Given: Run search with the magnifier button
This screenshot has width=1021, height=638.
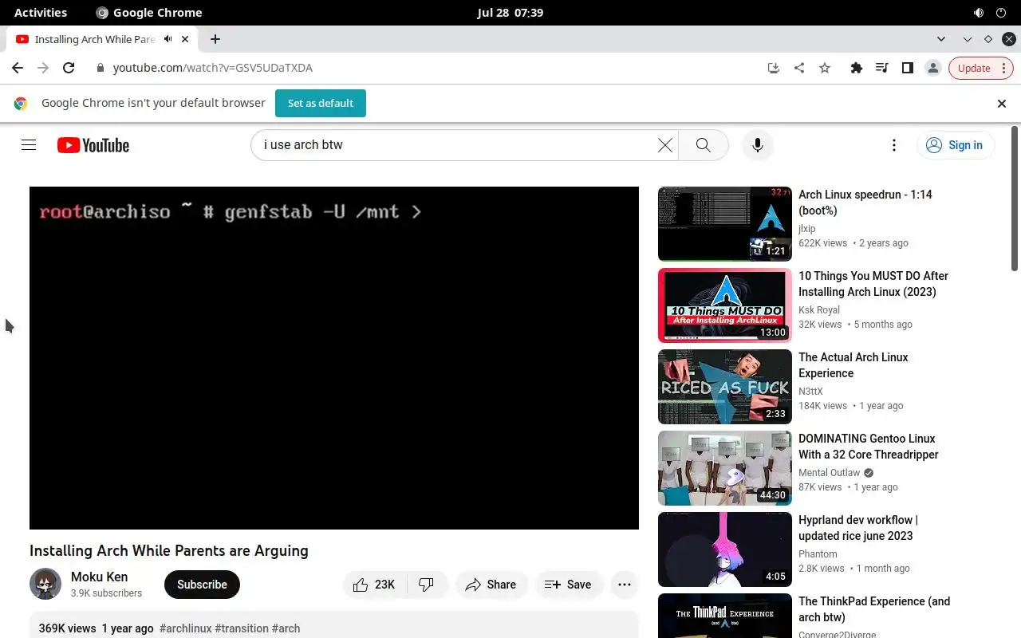Looking at the screenshot, I should 703,145.
